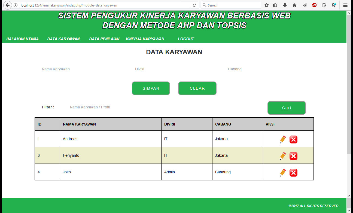Go to browser home page icon
353x213 pixels.
(295, 5)
